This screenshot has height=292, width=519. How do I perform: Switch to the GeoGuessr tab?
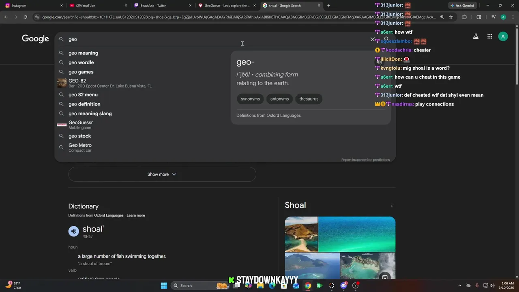[226, 6]
